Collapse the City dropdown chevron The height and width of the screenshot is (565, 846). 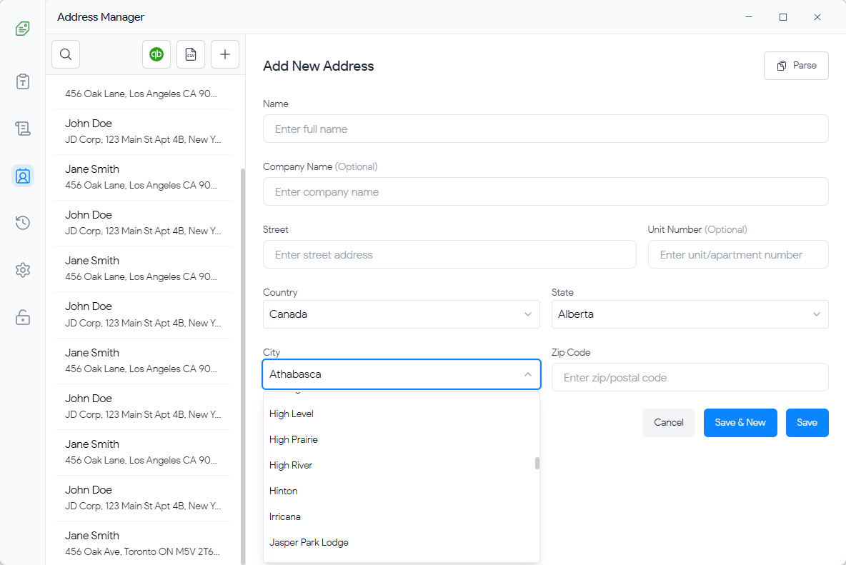coord(528,374)
